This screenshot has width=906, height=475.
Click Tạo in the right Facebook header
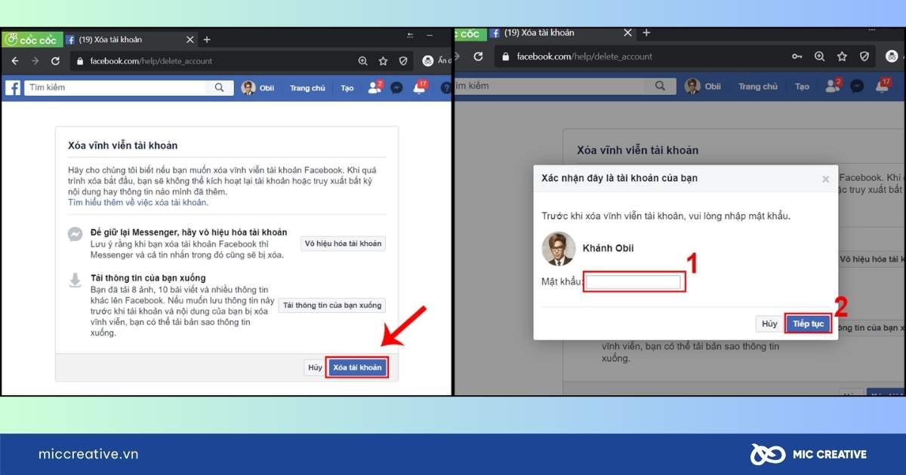(802, 87)
